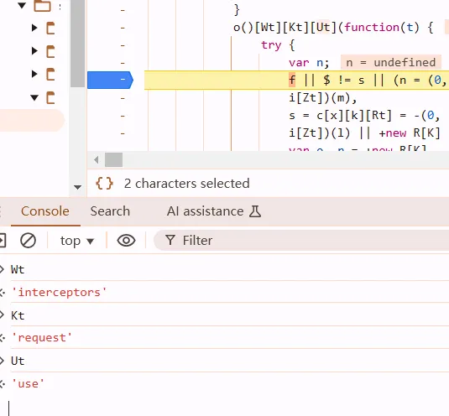Click the file tree scroll-down arrow

coord(77,187)
